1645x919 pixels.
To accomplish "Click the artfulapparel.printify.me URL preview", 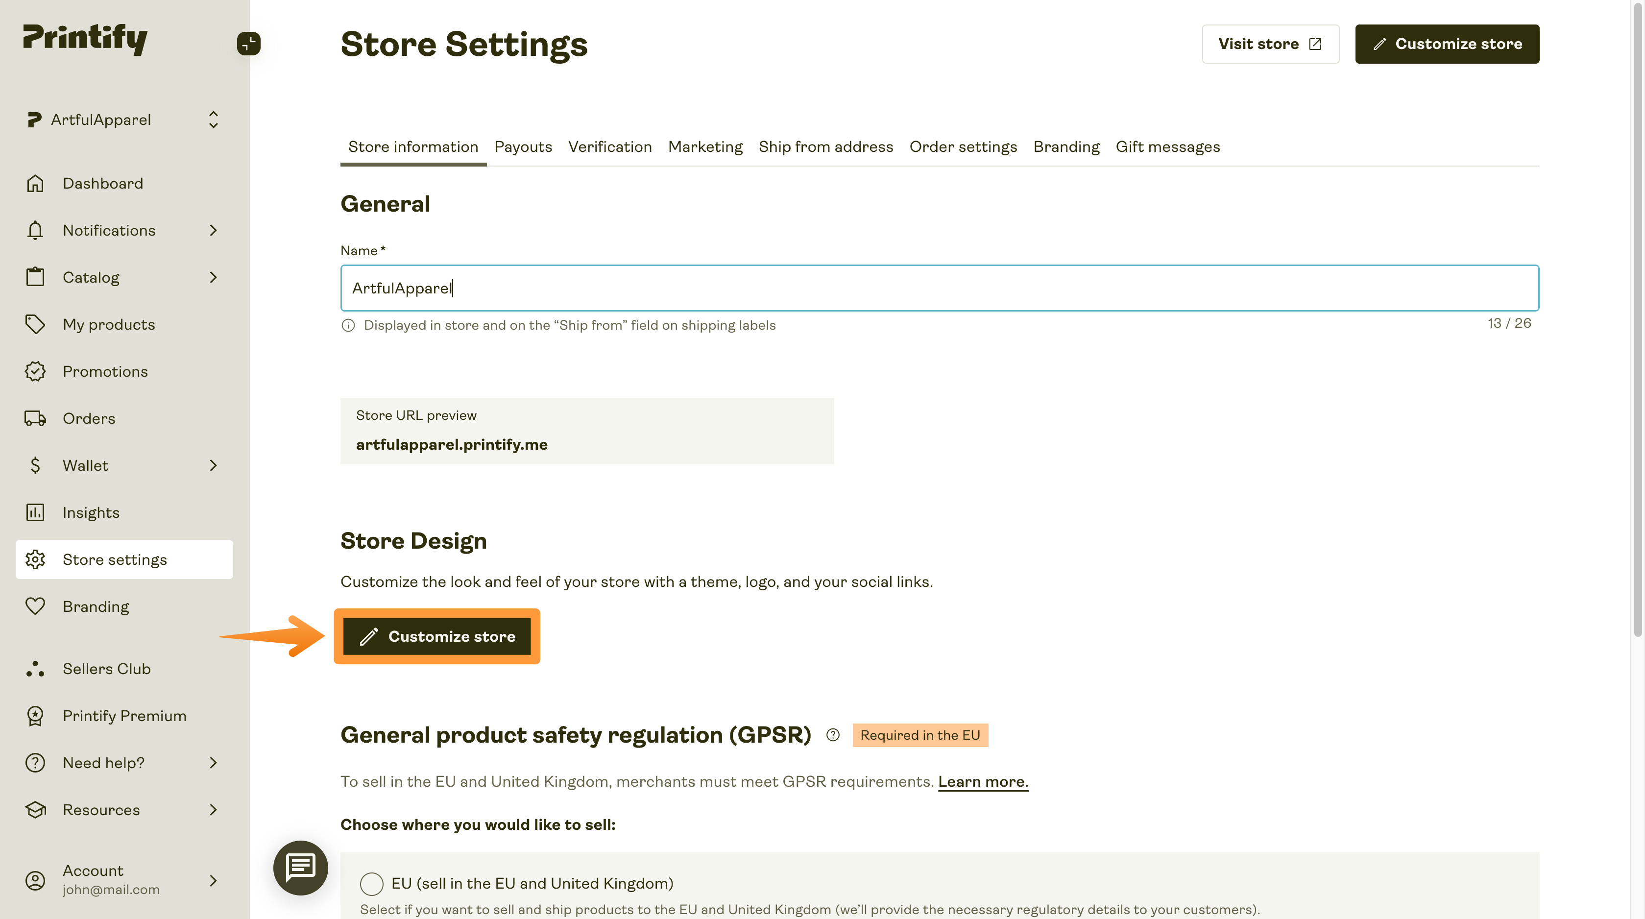I will 452,444.
